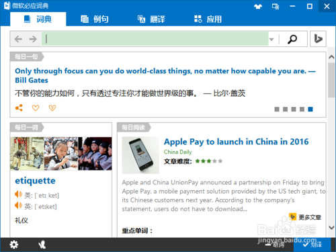Open article Apple Pay to launch in China
The image size is (336, 252).
tap(237, 142)
